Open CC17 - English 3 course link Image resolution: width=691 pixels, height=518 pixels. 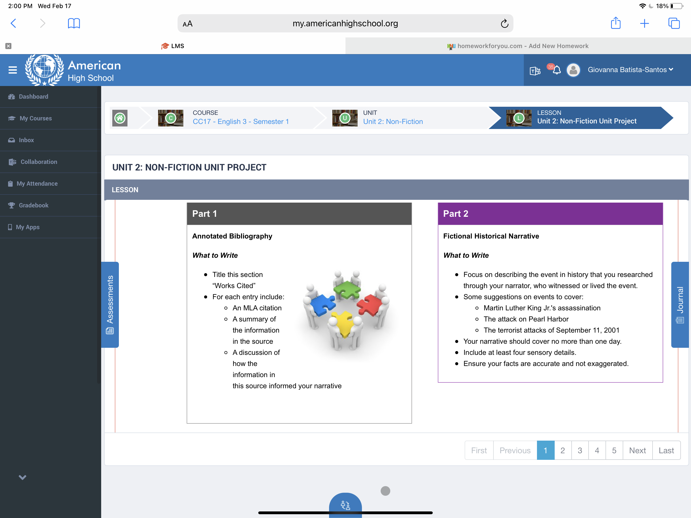pos(241,122)
